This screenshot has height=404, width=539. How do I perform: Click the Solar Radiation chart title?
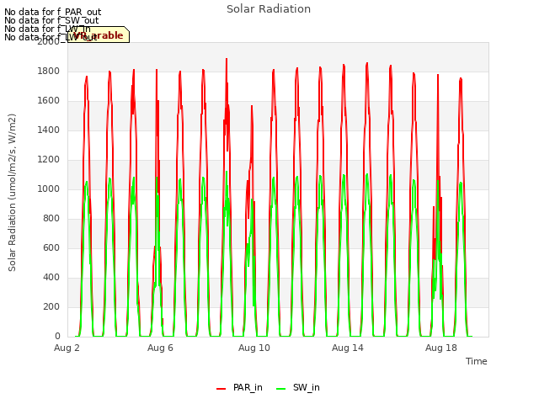269,9
